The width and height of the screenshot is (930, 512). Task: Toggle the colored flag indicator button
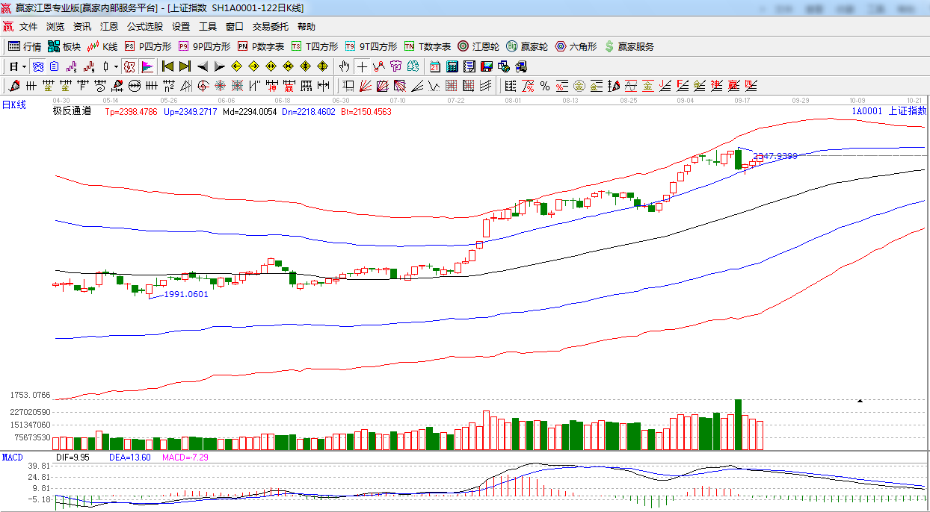147,66
